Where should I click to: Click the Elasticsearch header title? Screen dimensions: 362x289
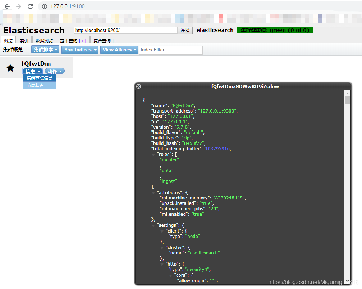[34, 31]
